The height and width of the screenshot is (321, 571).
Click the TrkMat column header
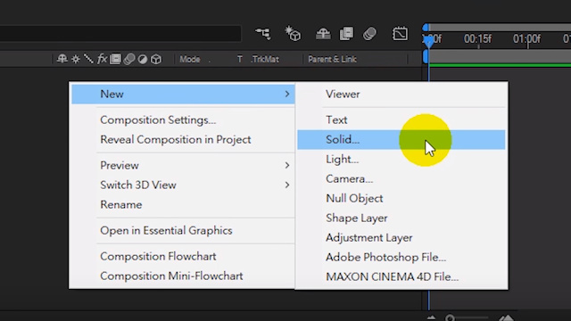(x=265, y=60)
